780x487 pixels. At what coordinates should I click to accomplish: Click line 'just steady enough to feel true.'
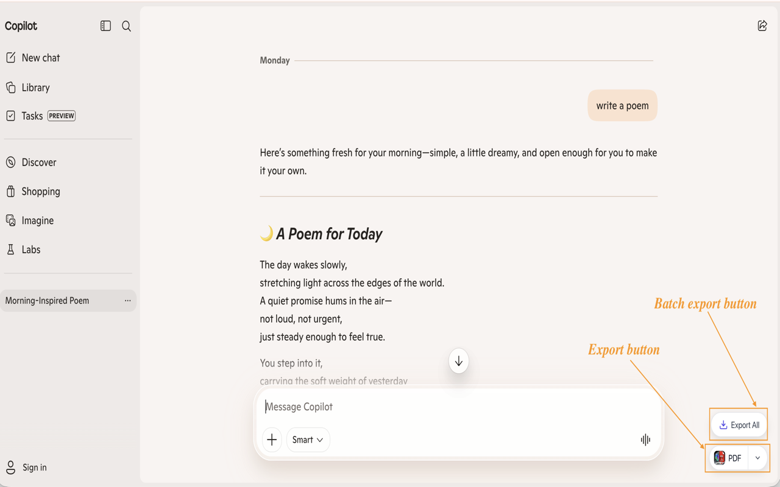click(x=322, y=337)
